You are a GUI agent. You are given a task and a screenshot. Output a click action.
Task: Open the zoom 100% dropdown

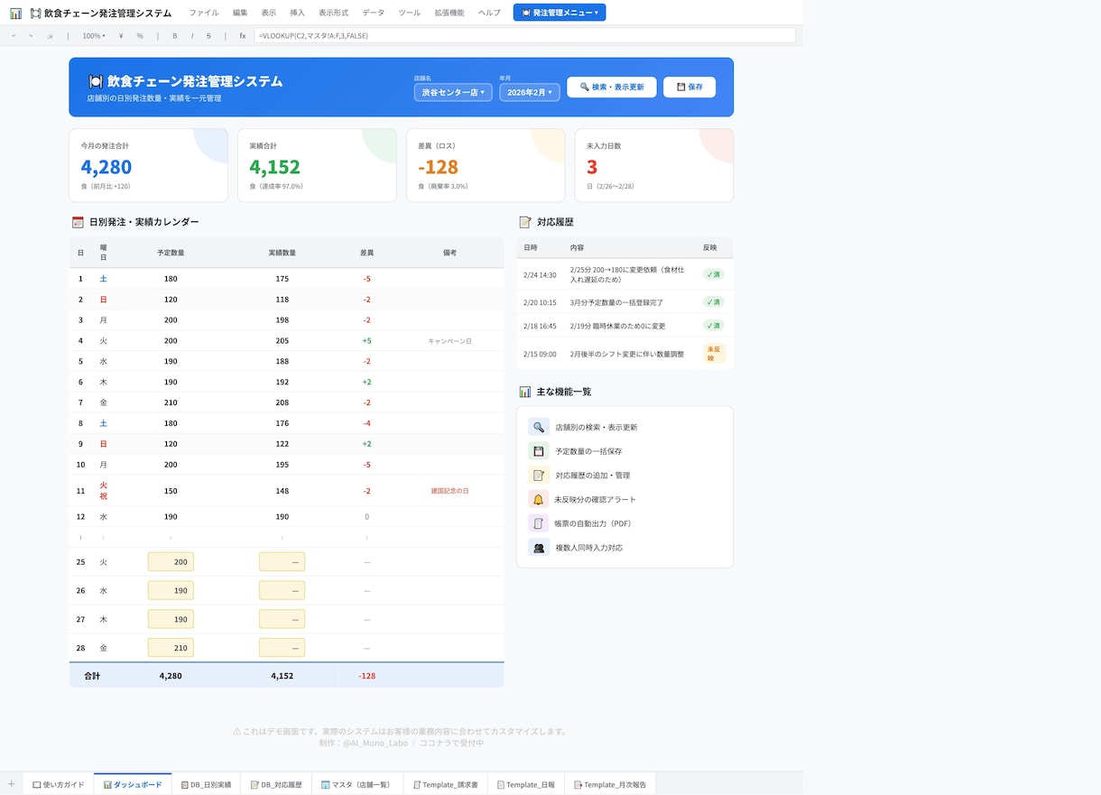94,36
